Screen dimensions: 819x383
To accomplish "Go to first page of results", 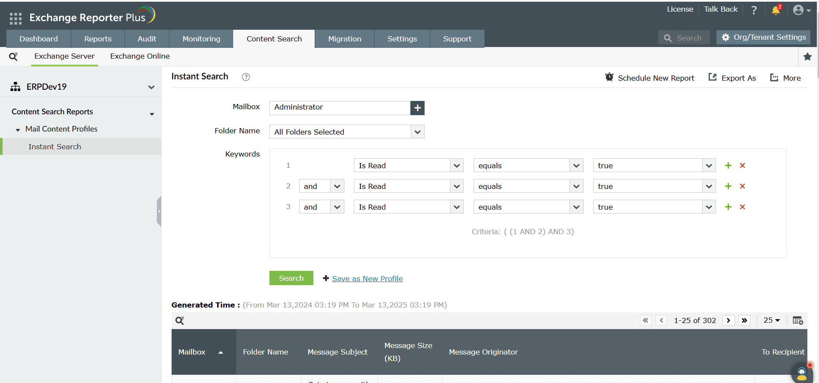I will [645, 320].
